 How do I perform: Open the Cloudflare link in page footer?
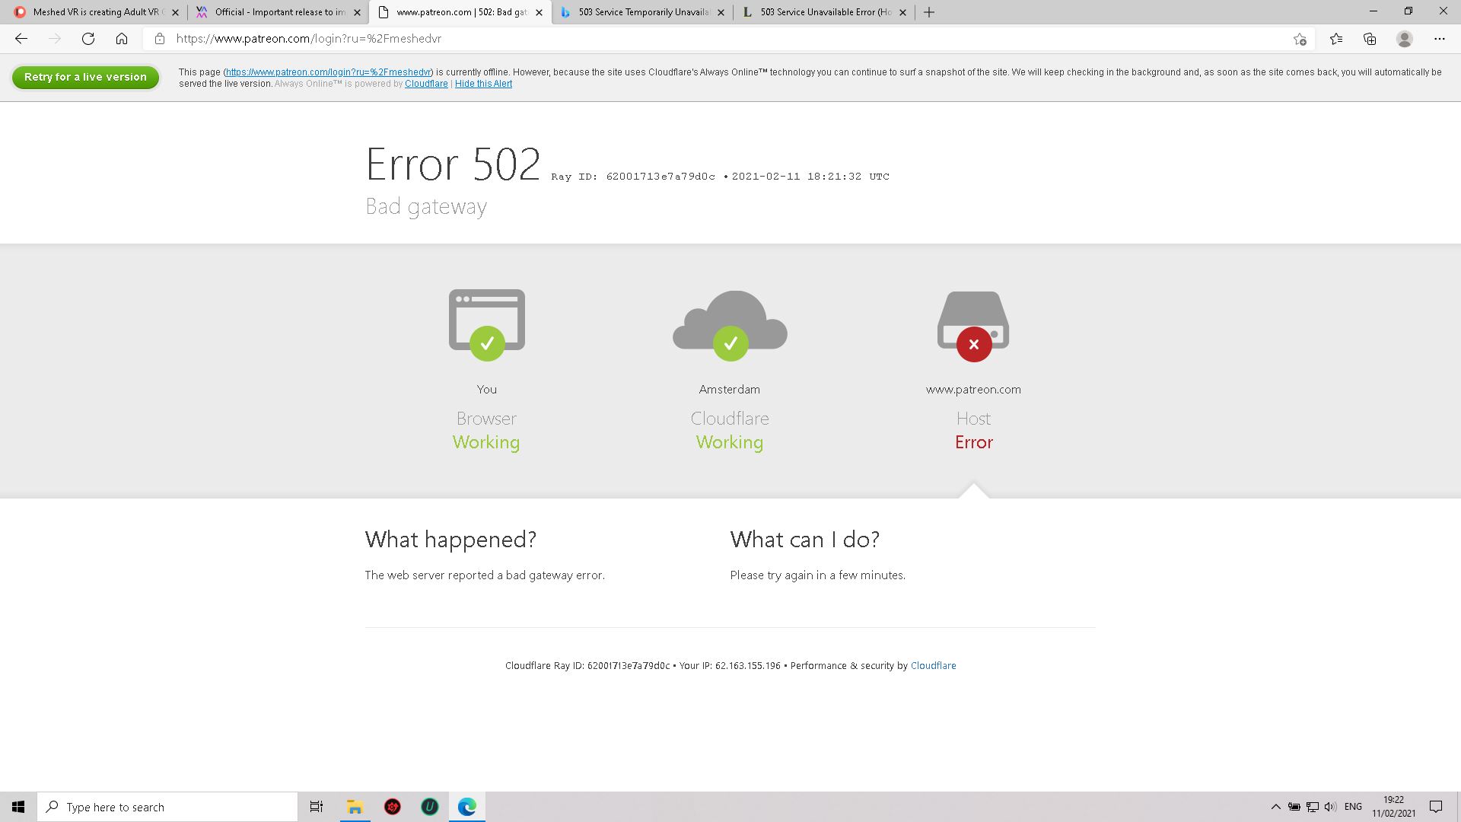pyautogui.click(x=933, y=666)
